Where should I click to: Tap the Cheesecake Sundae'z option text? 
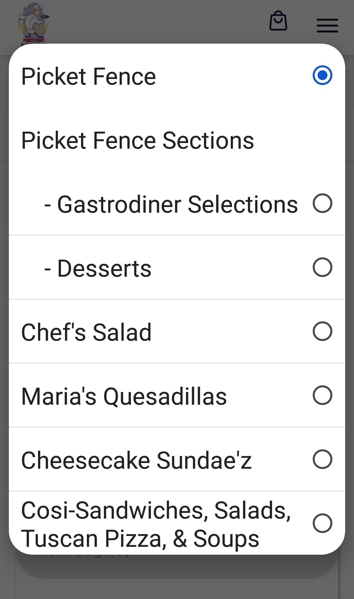point(136,460)
